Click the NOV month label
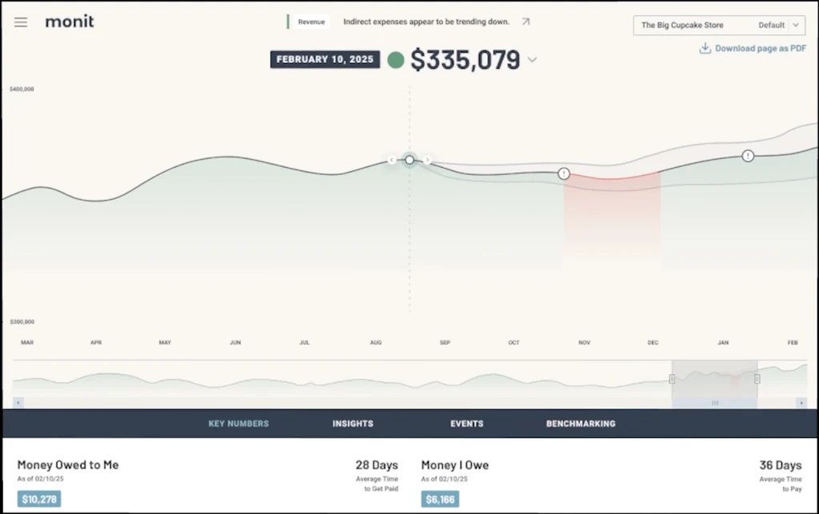The width and height of the screenshot is (819, 514). point(585,343)
